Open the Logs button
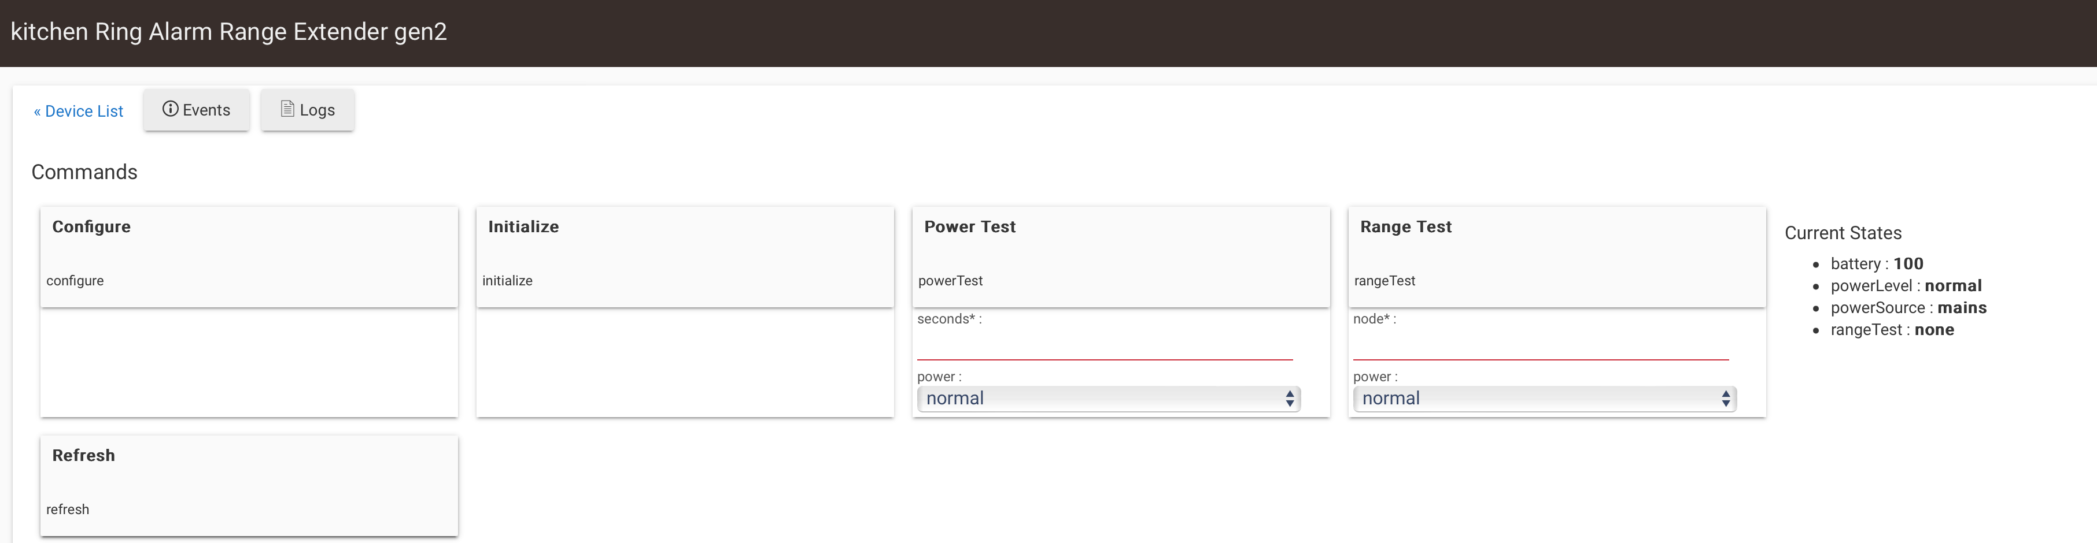 [x=307, y=110]
